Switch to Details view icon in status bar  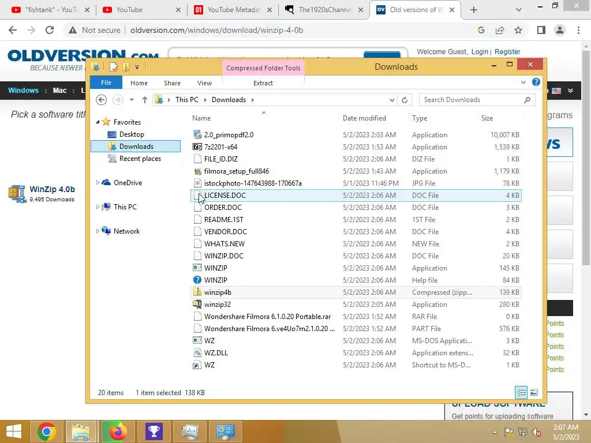[521, 392]
